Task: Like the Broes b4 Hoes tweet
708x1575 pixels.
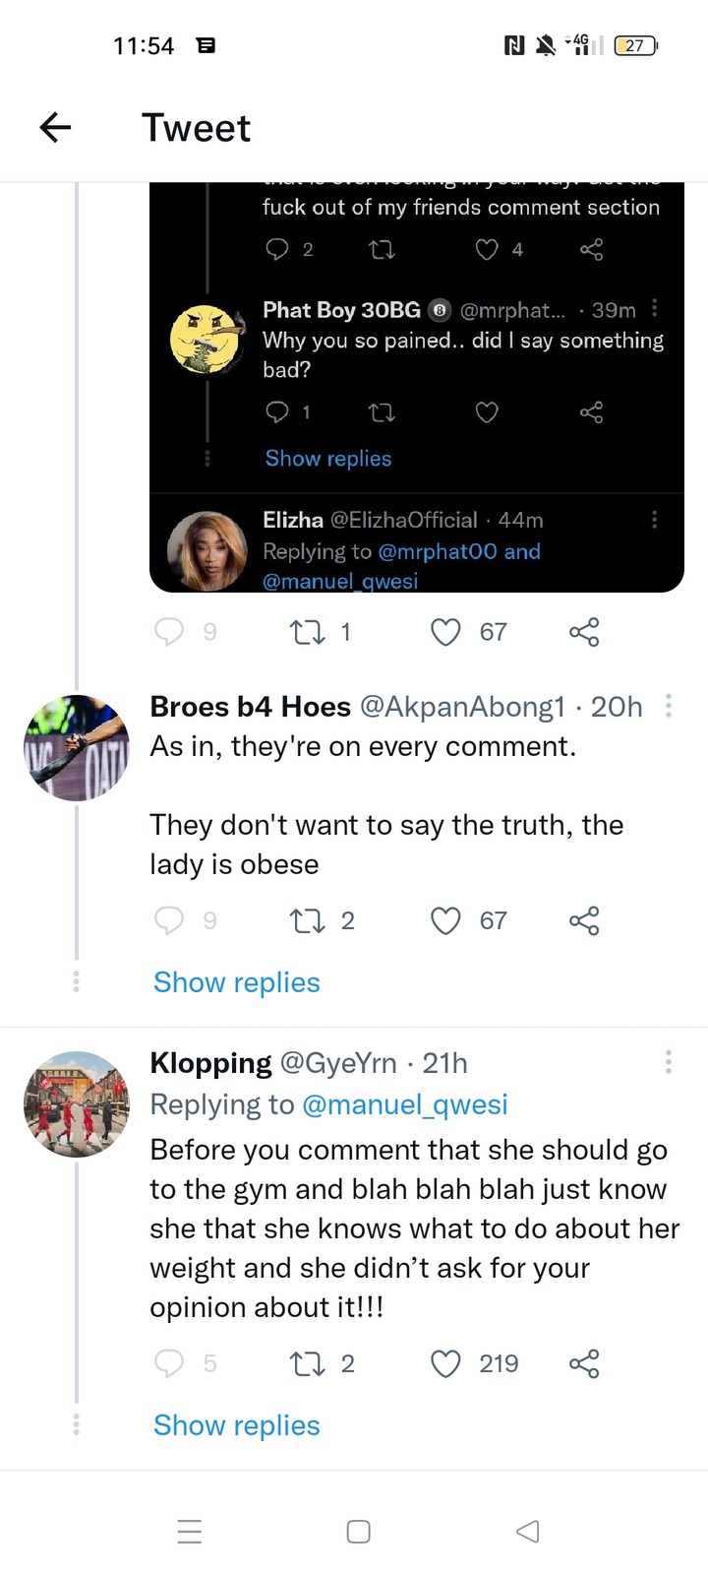Action: [446, 920]
